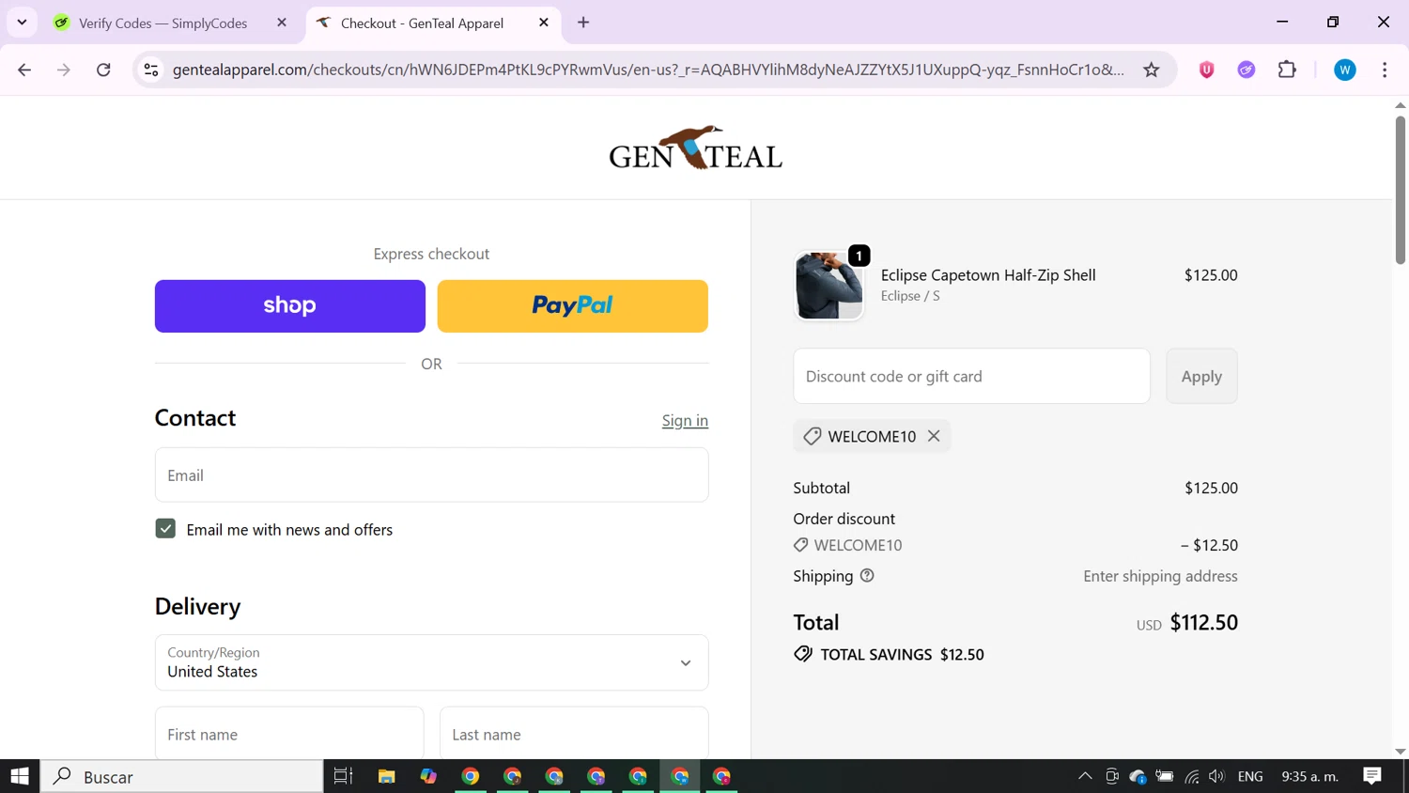Close the Verify Codes — SimplyCodes tab
This screenshot has width=1409, height=793.
tap(282, 23)
